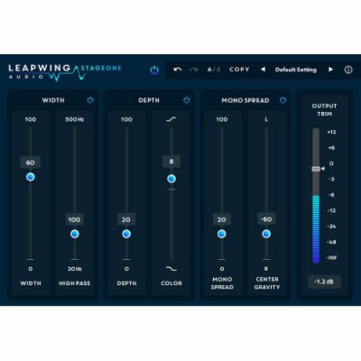The height and width of the screenshot is (361, 361).
Task: Click the OUTPUT TRIM heading
Action: point(324,110)
